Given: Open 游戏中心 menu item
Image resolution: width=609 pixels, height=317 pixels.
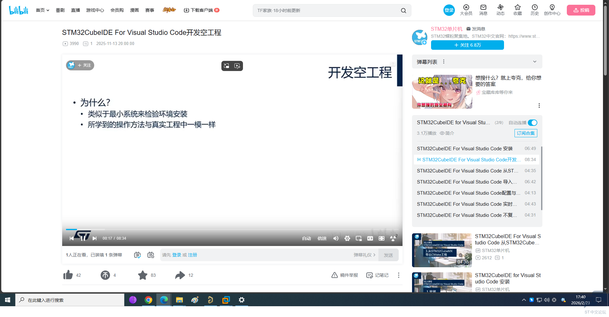Looking at the screenshot, I should pos(95,10).
